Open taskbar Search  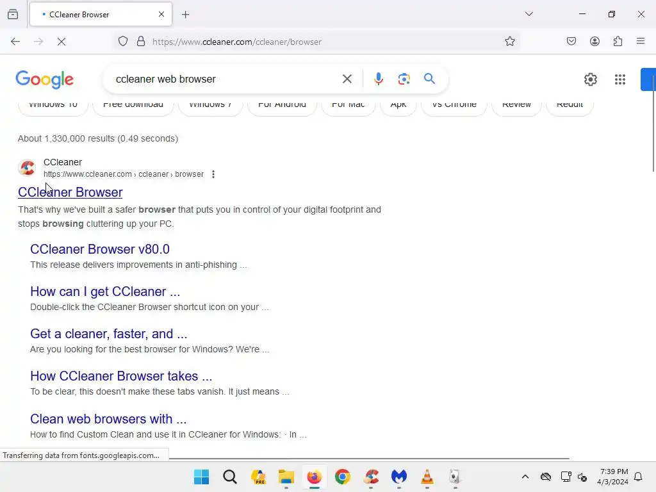pos(230,477)
